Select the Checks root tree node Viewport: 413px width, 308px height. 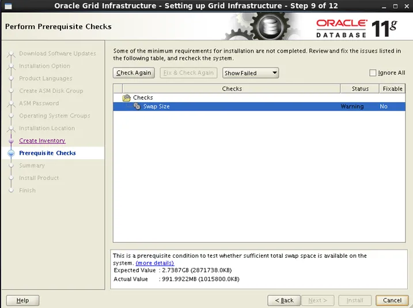(x=143, y=97)
